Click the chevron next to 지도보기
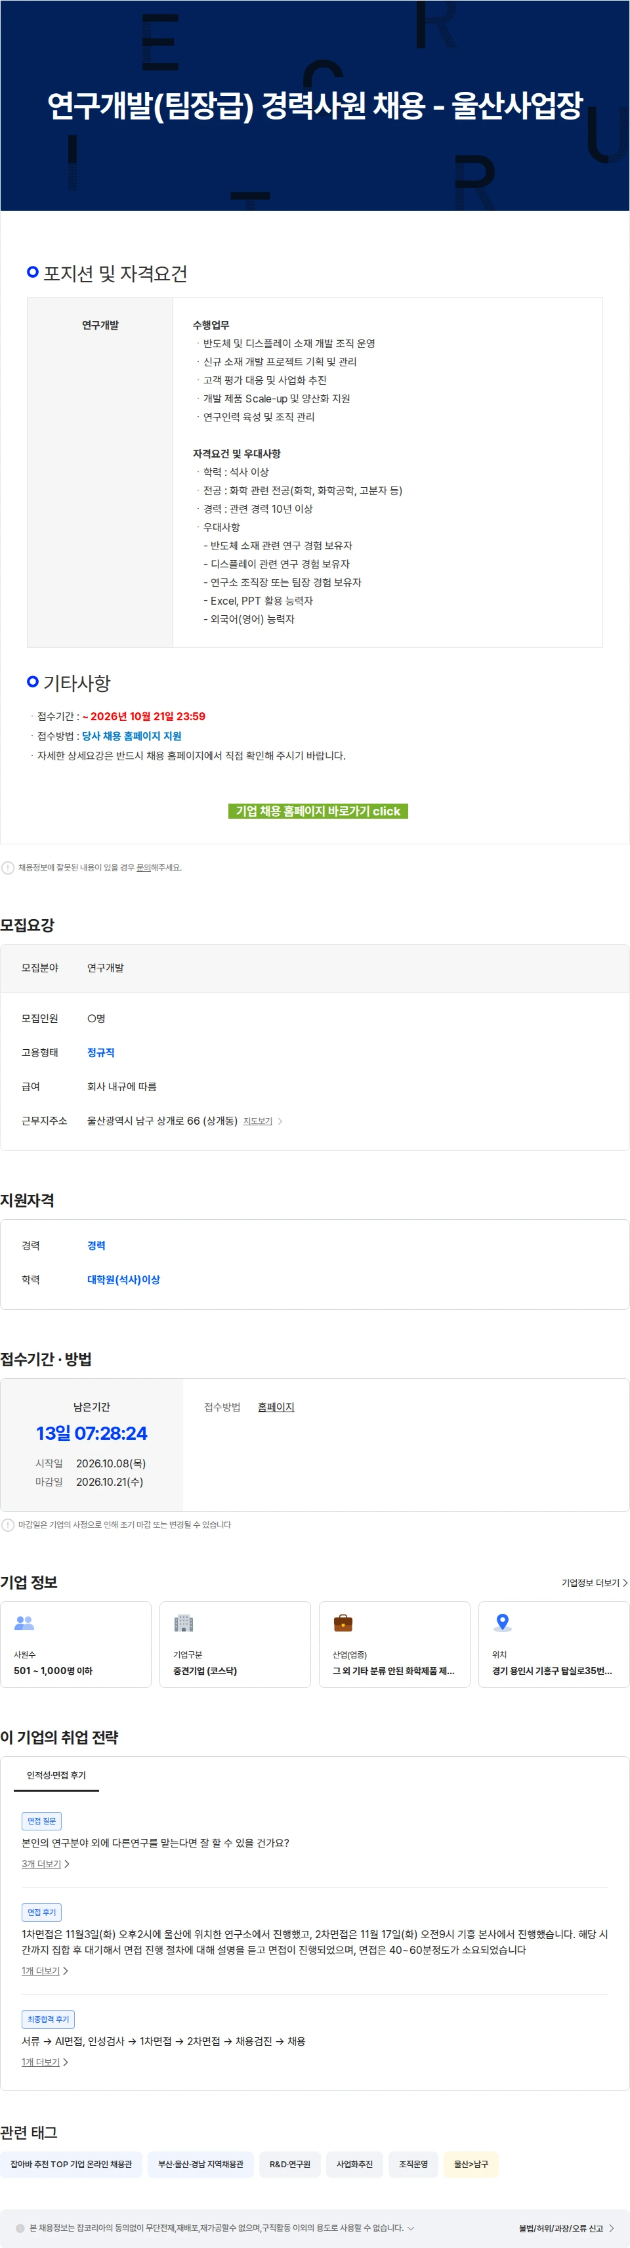Image resolution: width=630 pixels, height=2248 pixels. [280, 1121]
